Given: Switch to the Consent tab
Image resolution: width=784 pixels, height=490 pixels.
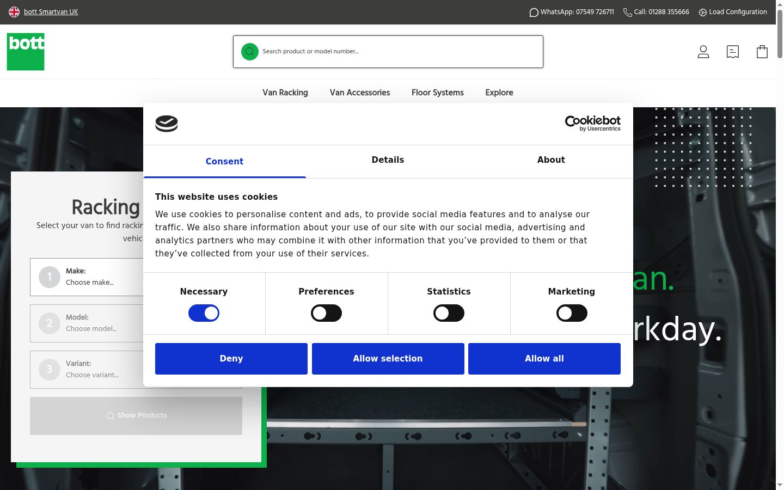Looking at the screenshot, I should pyautogui.click(x=224, y=161).
